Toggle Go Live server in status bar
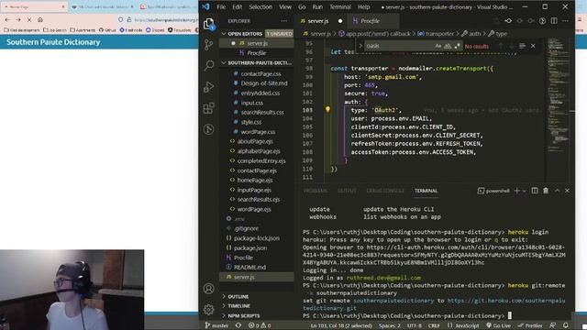Image resolution: width=587 pixels, height=330 pixels. pos(498,325)
